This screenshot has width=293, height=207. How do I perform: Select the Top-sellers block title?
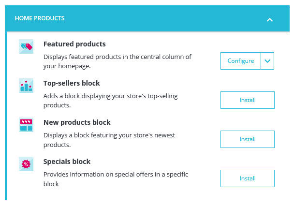tap(72, 83)
